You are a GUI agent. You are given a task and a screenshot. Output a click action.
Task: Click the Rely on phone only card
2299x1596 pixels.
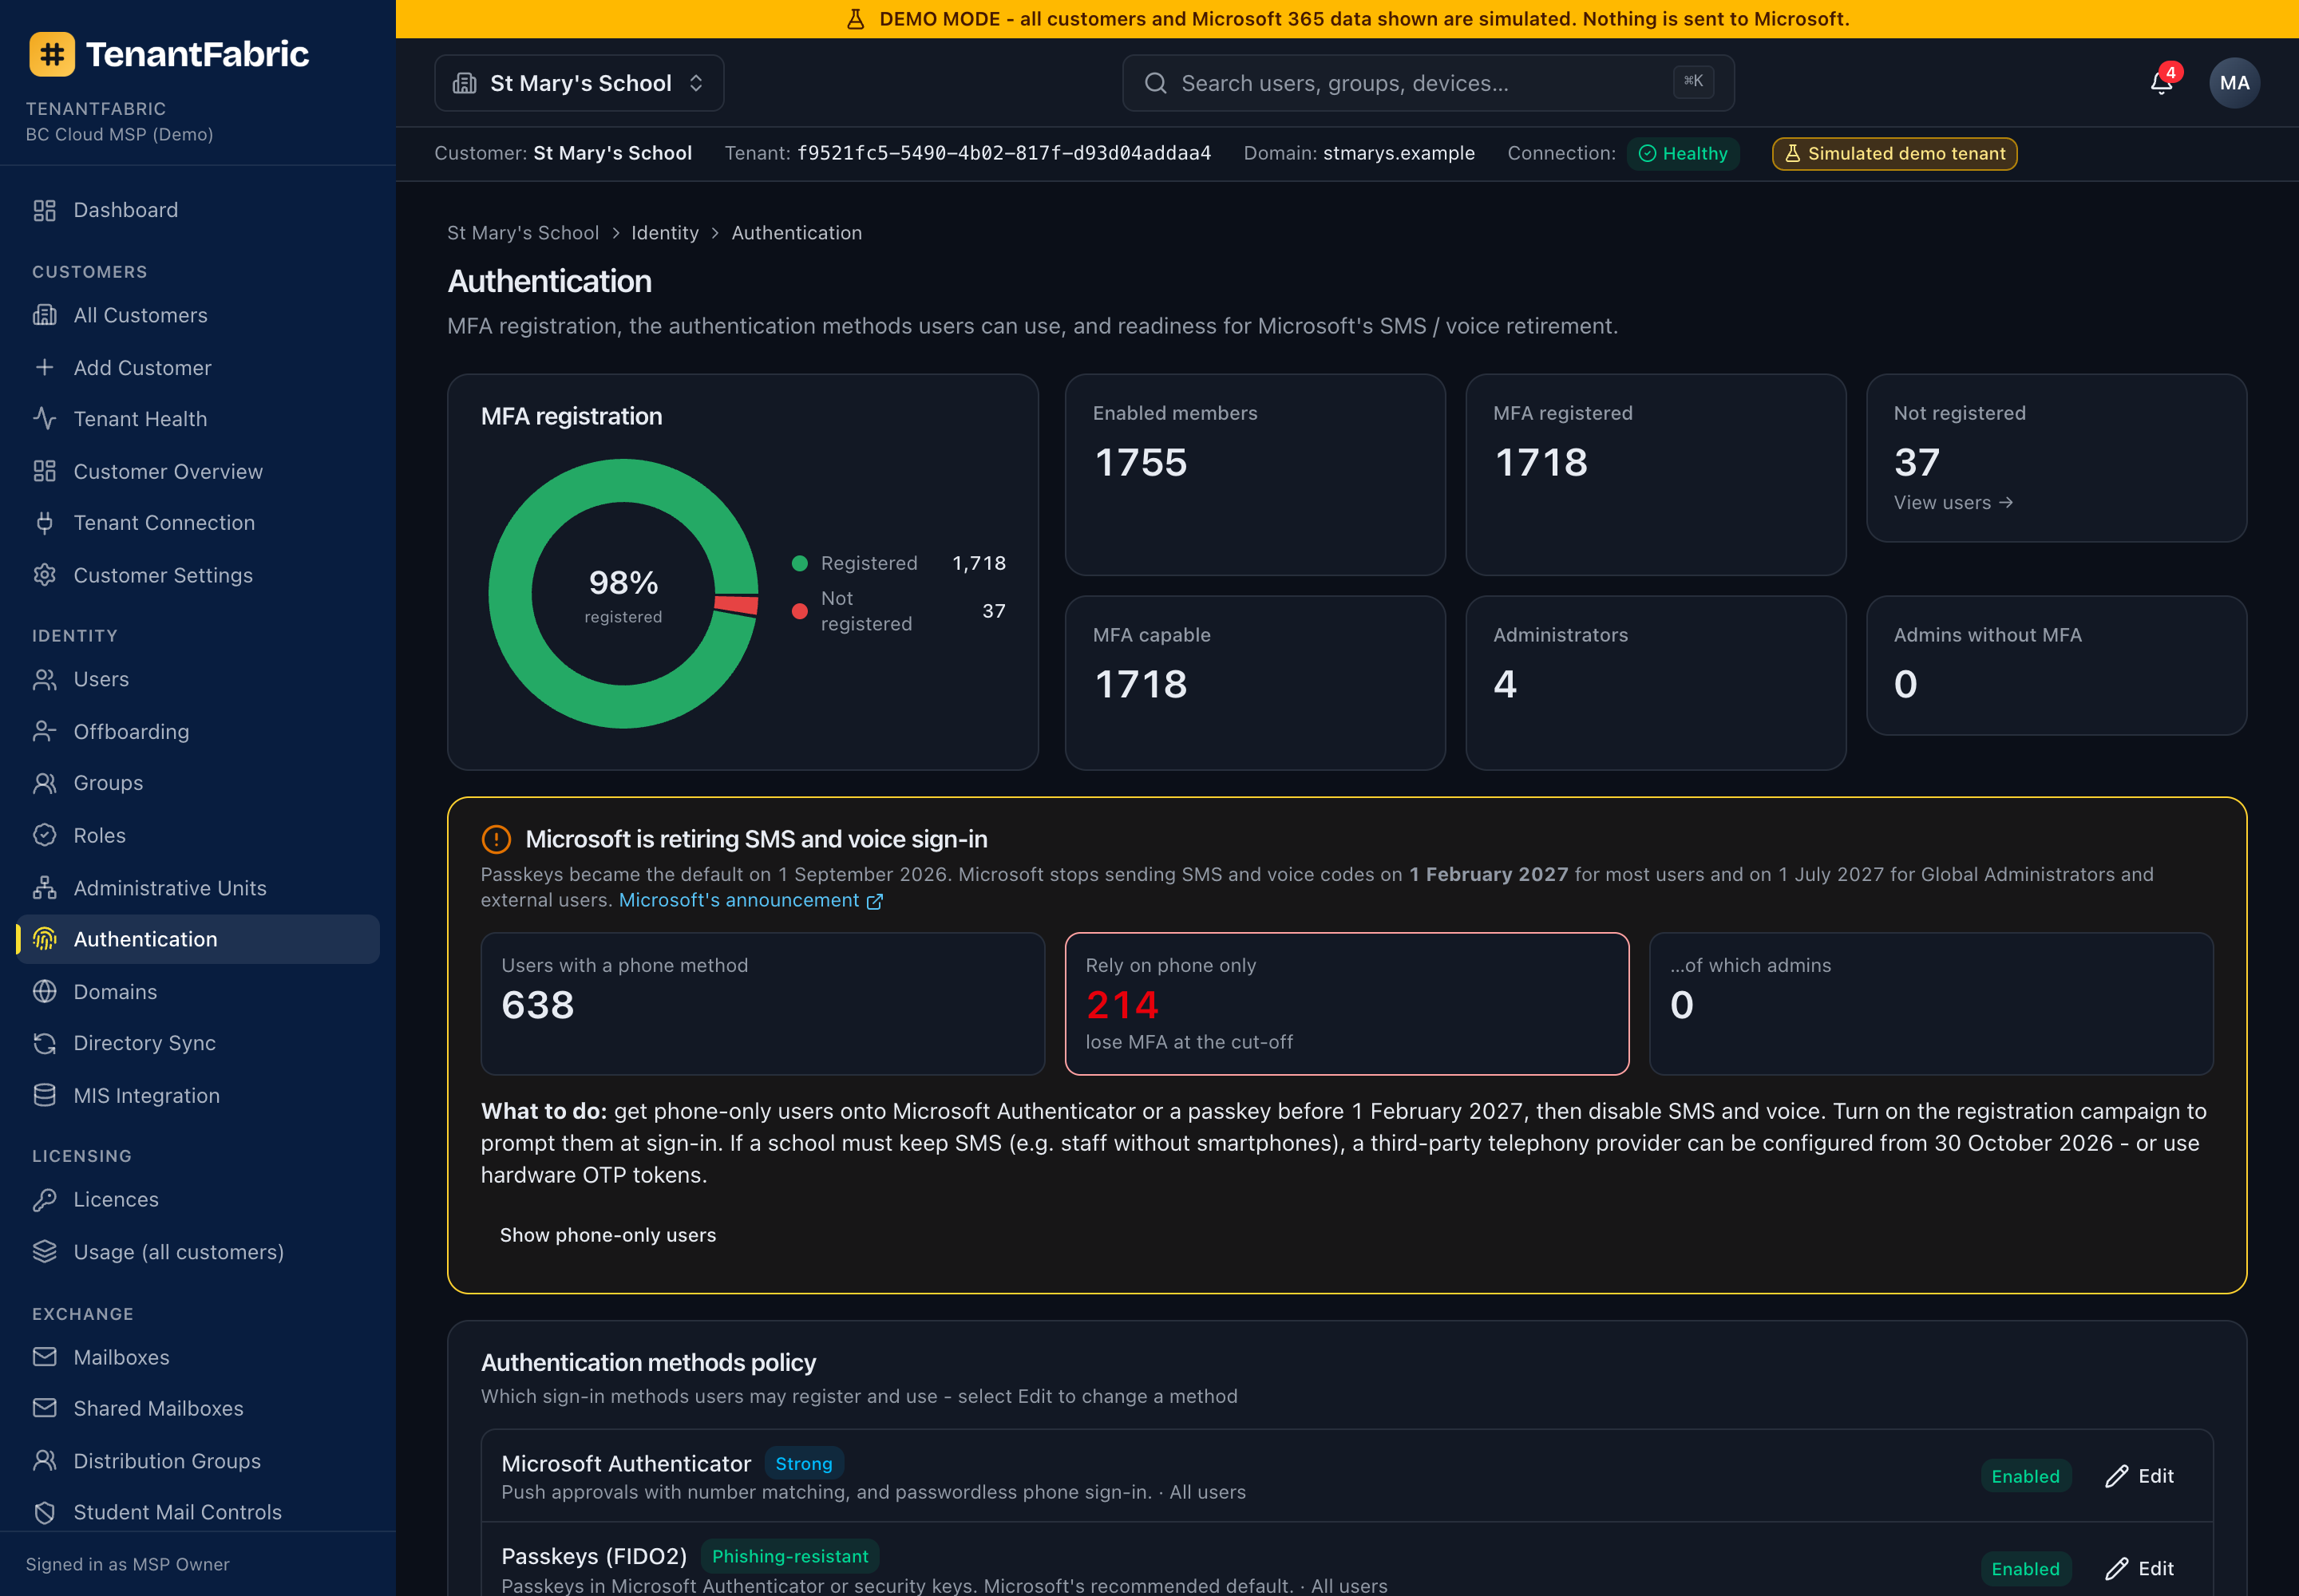[1347, 1004]
